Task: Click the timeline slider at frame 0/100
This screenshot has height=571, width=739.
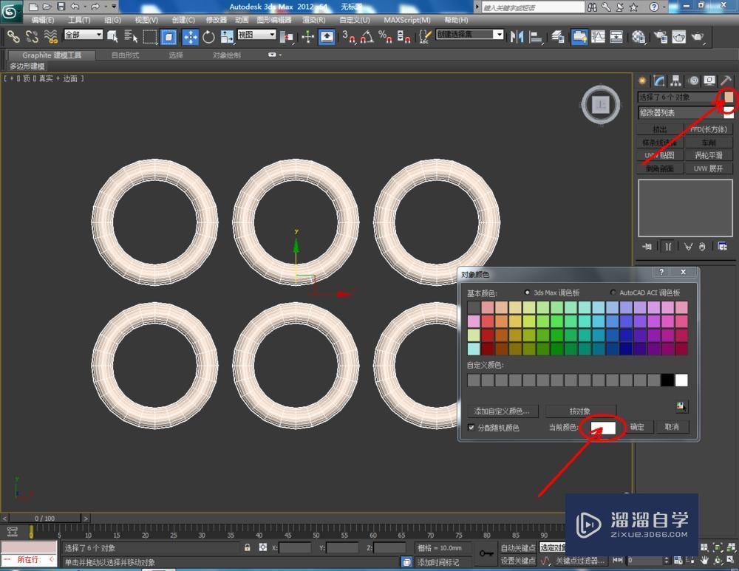Action: click(x=44, y=519)
